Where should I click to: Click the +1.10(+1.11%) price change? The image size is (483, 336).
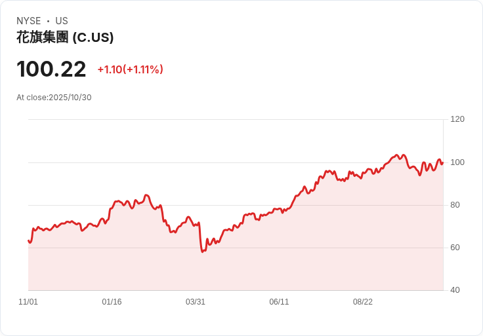130,69
